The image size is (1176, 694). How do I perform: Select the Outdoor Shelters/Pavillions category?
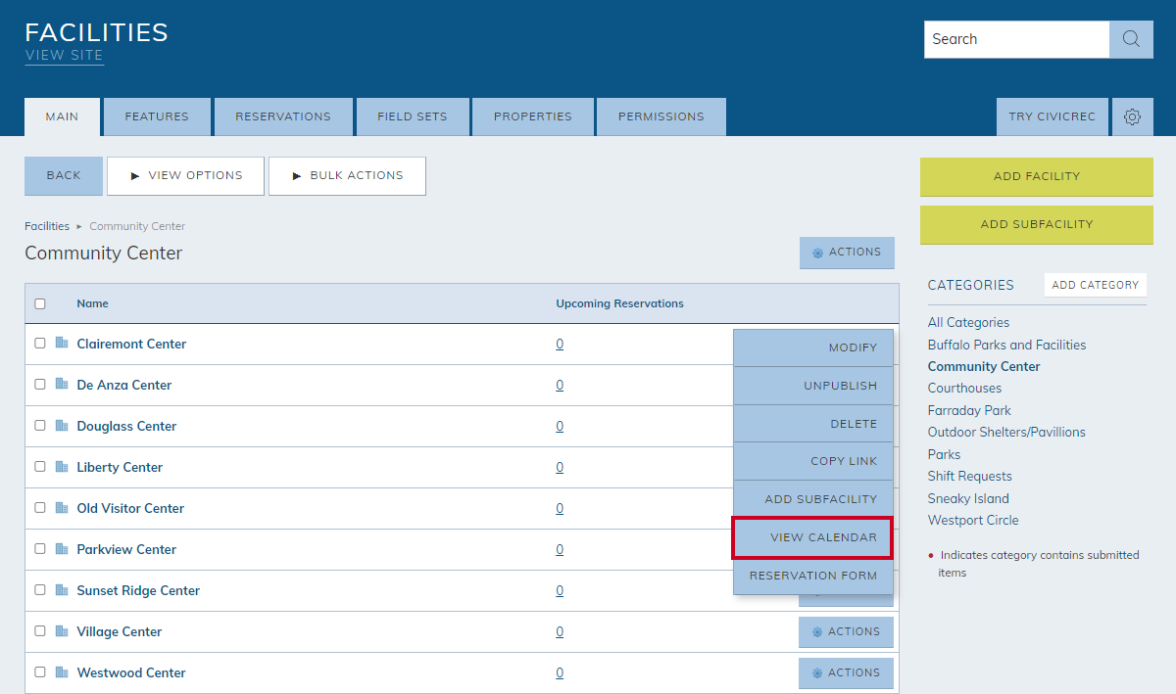[1006, 432]
